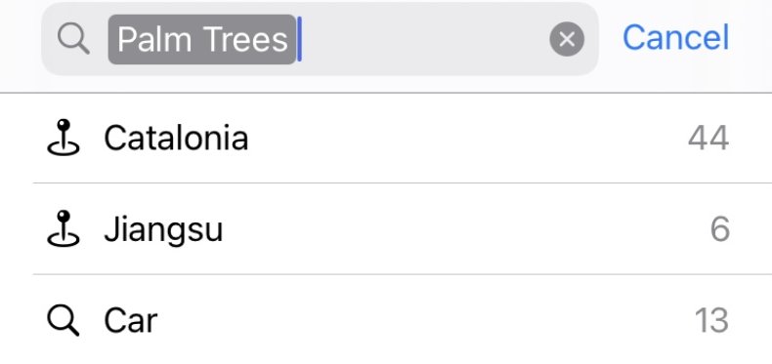Click the 6 result count for Jiangsu

click(720, 229)
